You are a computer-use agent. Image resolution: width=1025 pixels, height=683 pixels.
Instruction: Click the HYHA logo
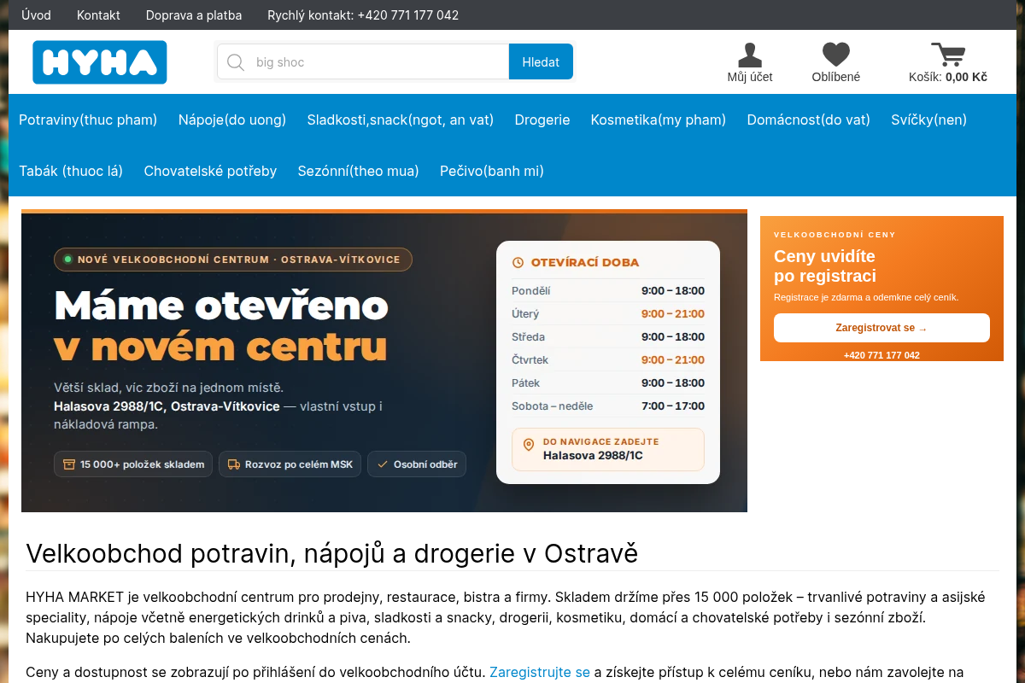tap(100, 62)
